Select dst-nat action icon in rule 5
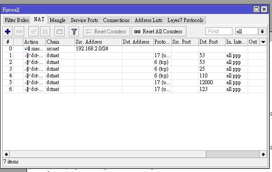The width and height of the screenshot is (272, 172). coord(27,83)
